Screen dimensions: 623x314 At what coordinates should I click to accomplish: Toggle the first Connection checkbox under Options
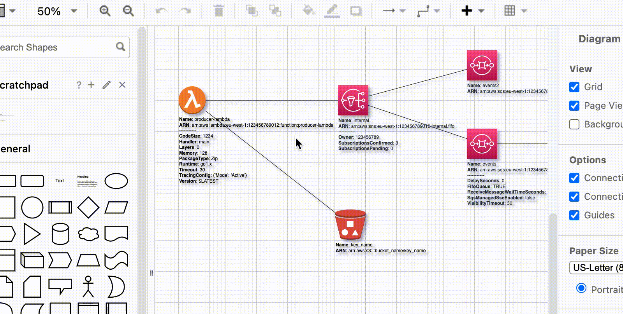[x=574, y=178]
